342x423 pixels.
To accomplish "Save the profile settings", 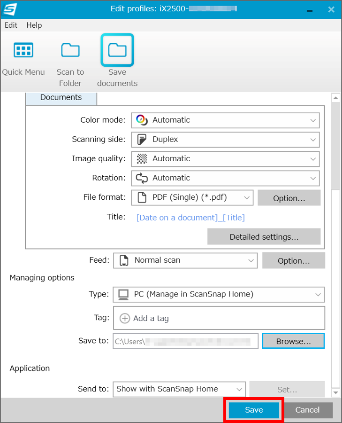I will [x=254, y=410].
